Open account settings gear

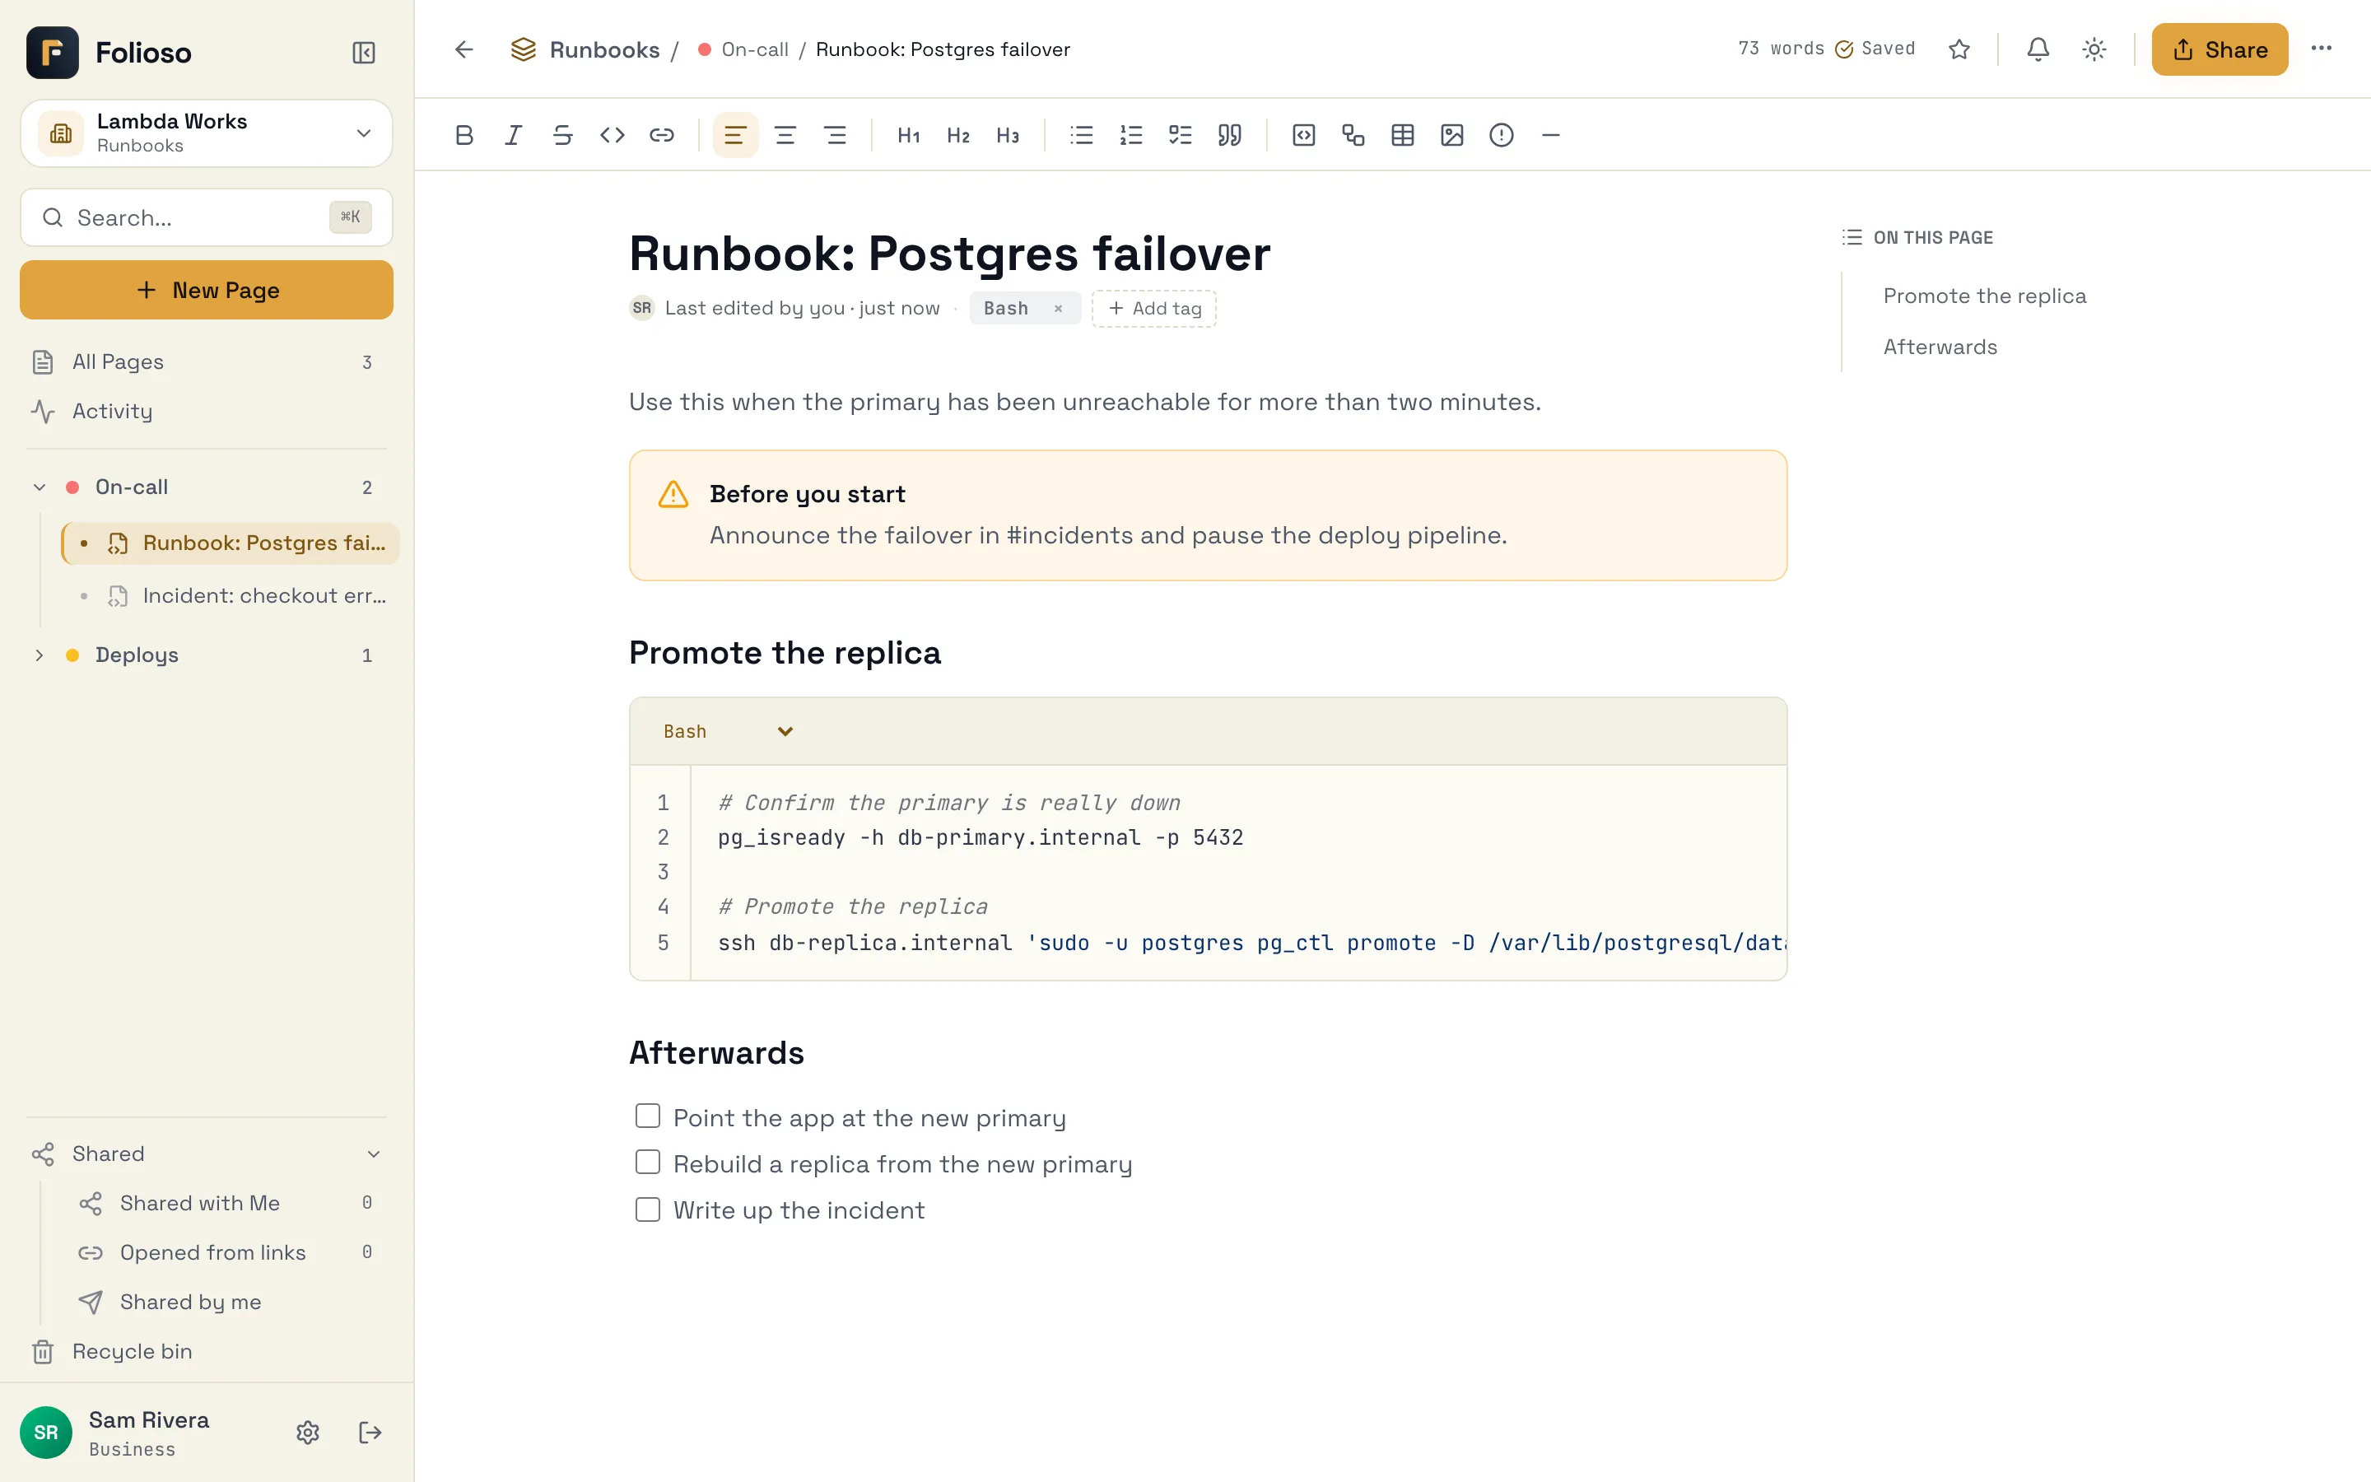click(x=308, y=1432)
